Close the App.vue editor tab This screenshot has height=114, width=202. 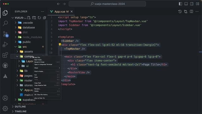72,11
